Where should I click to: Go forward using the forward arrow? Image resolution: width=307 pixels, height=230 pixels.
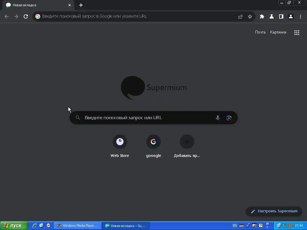16,16
